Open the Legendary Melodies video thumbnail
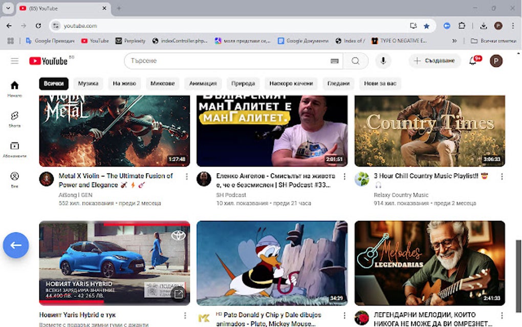522x327 pixels. (429, 262)
